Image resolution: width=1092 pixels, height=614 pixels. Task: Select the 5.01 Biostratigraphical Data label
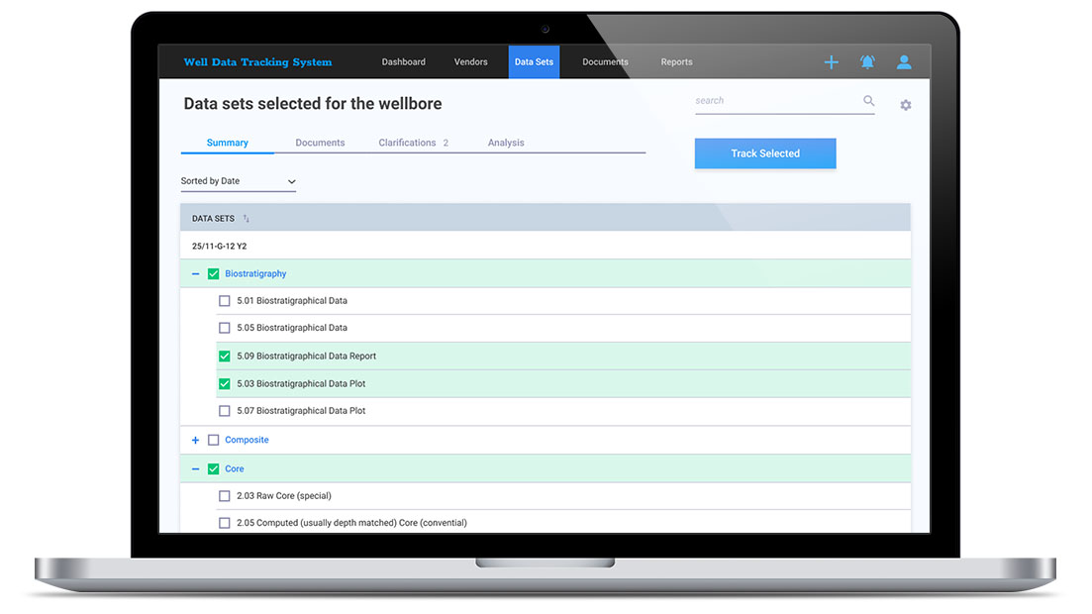tap(292, 301)
